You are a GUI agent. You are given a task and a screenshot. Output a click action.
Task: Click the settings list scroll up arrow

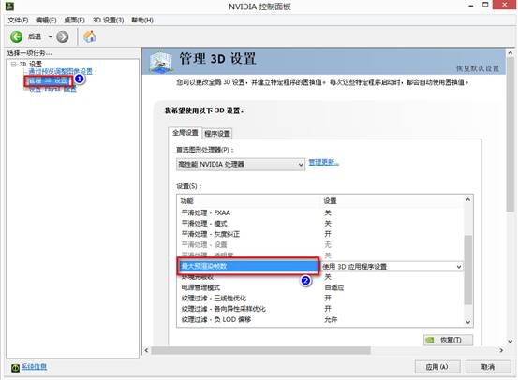click(468, 199)
